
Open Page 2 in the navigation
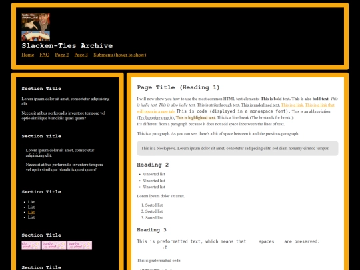pyautogui.click(x=62, y=55)
